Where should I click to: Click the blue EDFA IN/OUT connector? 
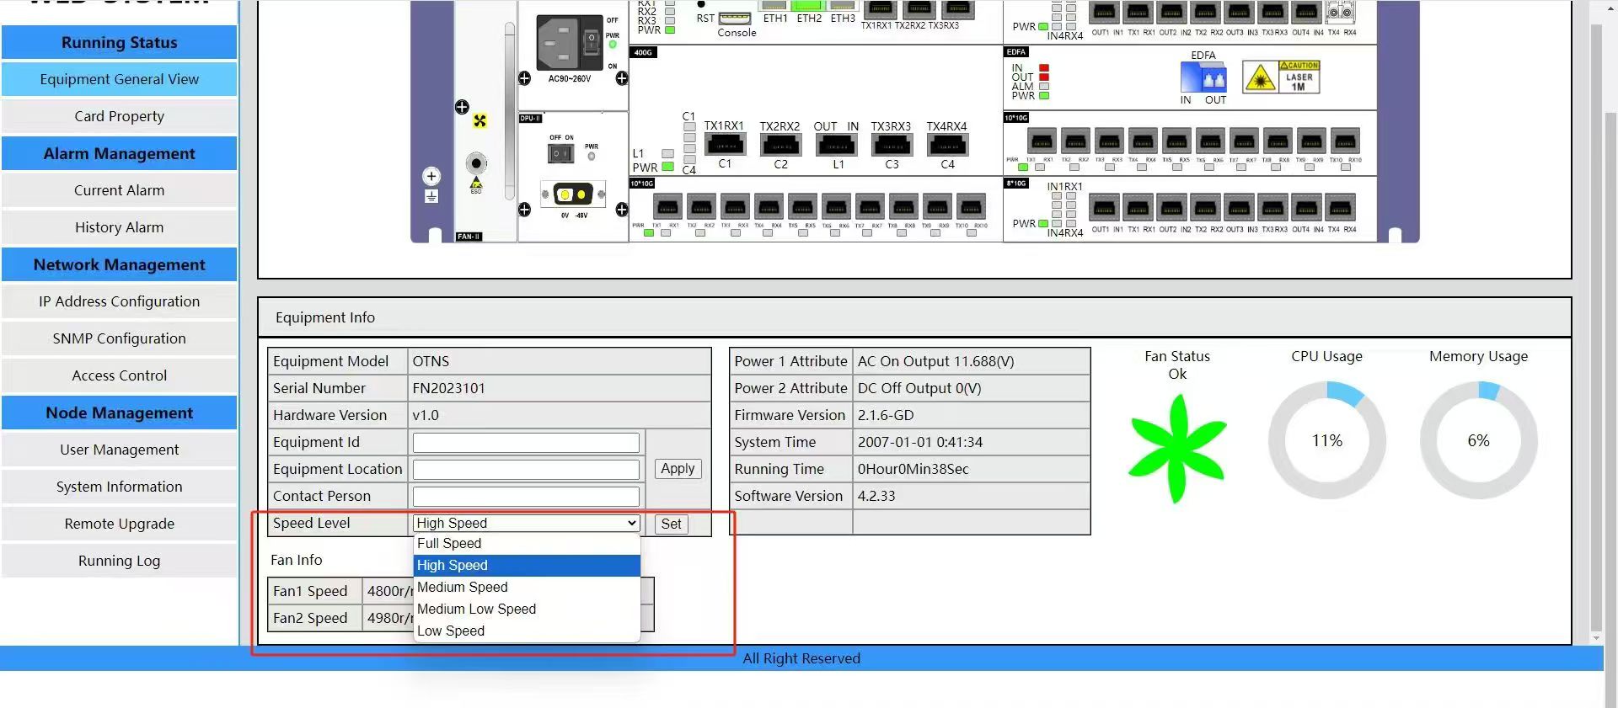click(1203, 78)
